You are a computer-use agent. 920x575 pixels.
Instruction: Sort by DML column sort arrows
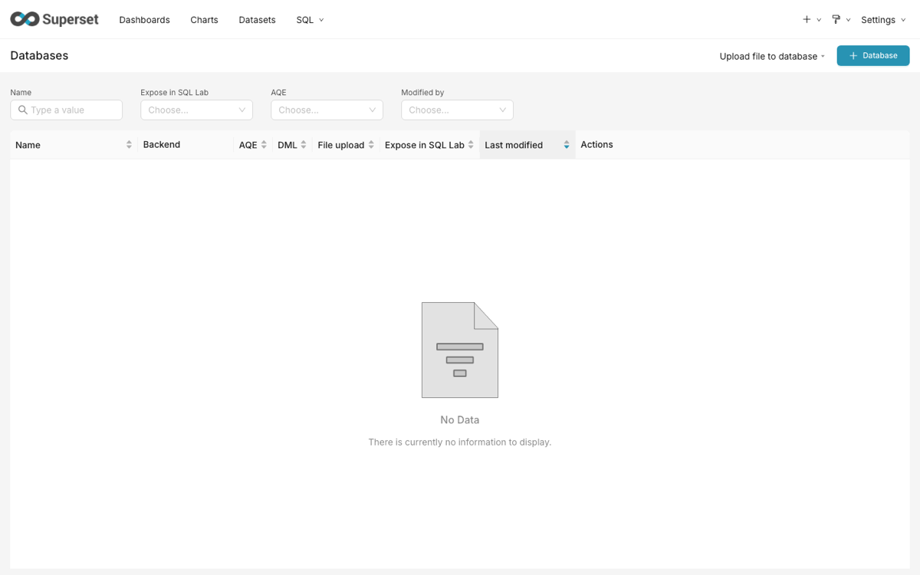(304, 145)
